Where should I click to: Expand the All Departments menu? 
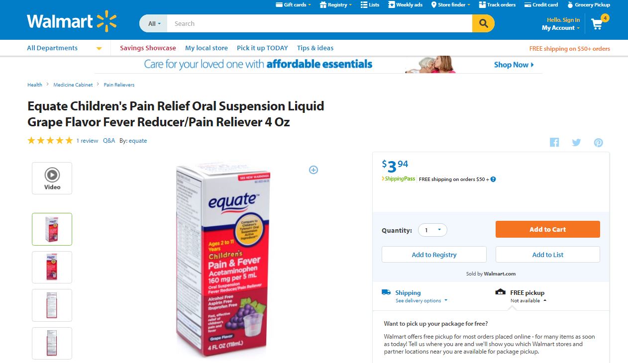pyautogui.click(x=64, y=48)
